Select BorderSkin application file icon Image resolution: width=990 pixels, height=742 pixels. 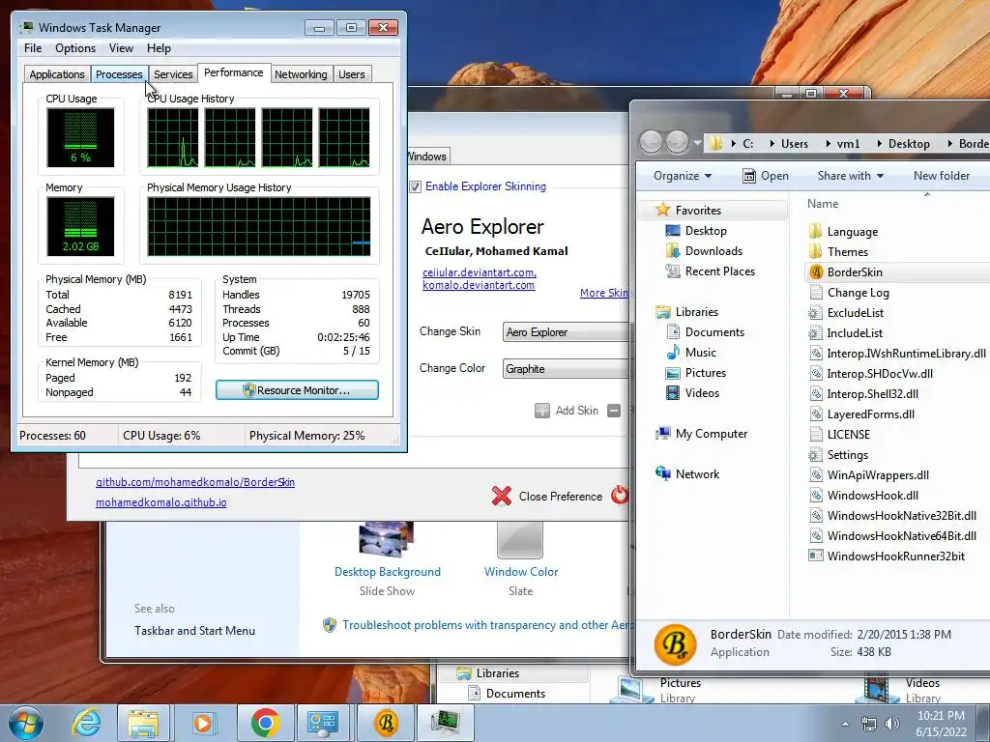pos(816,271)
